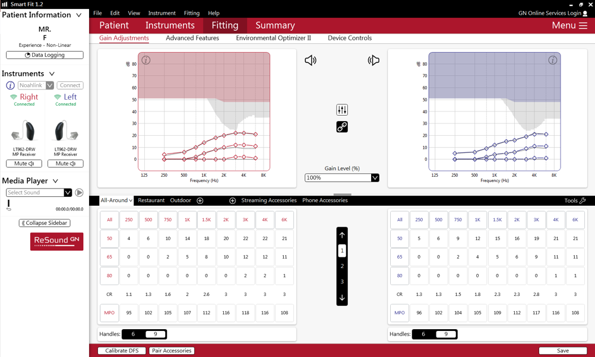The image size is (595, 357).
Task: Click the Left instrument hearing aid image
Action: tap(66, 131)
